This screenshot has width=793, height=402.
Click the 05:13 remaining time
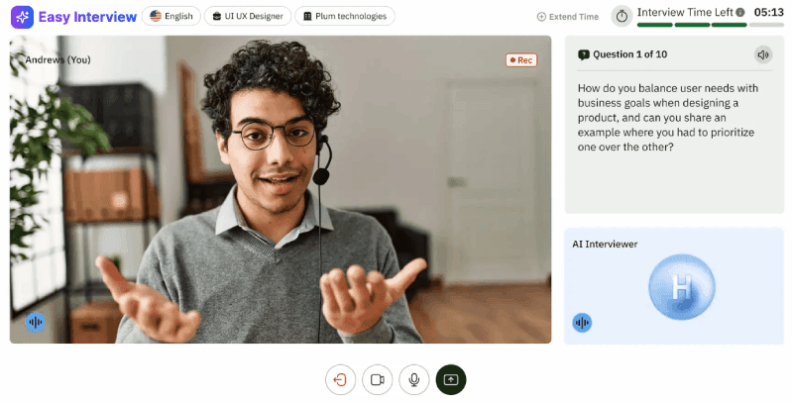(769, 12)
